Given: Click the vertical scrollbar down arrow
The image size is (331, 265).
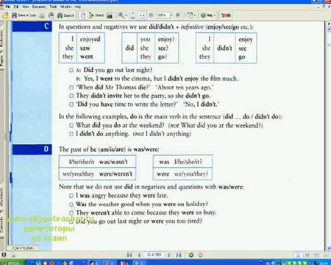Looking at the screenshot, I should 329,248.
